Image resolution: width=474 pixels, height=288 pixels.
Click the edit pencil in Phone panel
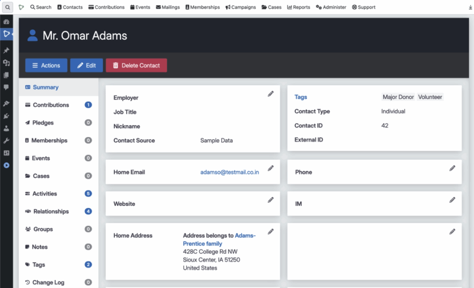point(452,168)
